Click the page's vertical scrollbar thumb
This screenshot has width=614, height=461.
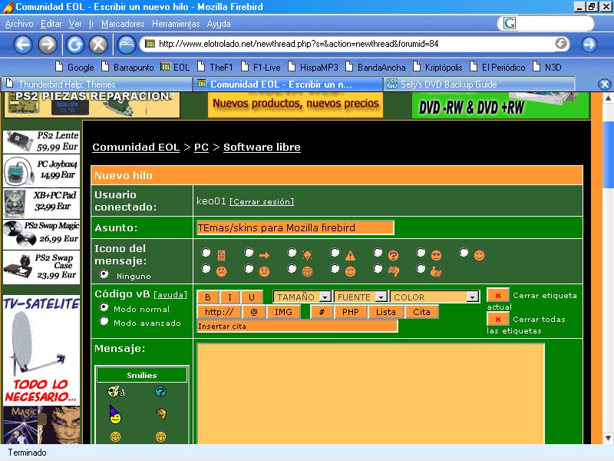point(608,155)
